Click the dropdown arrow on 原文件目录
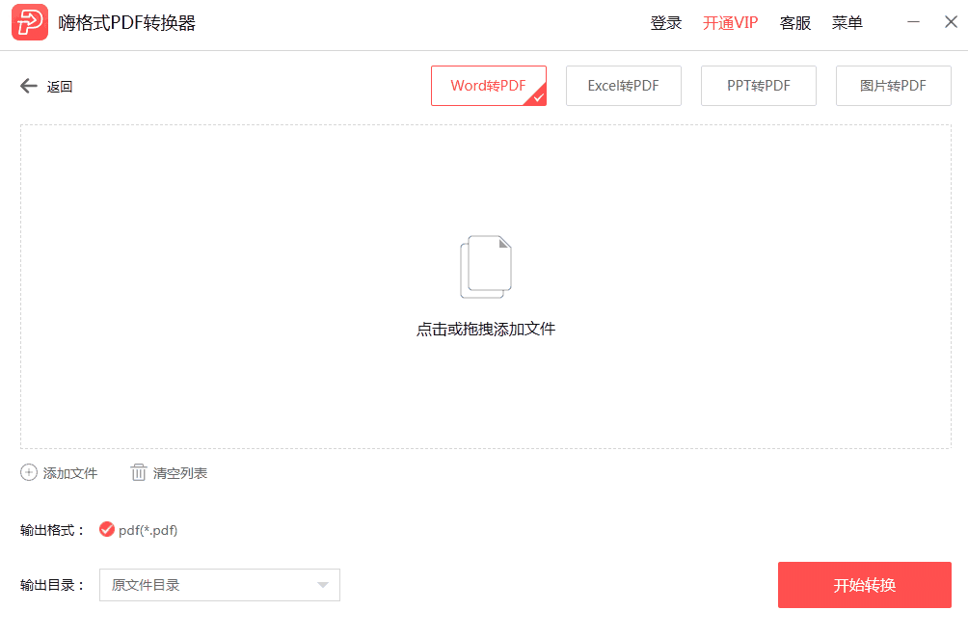 click(x=324, y=585)
